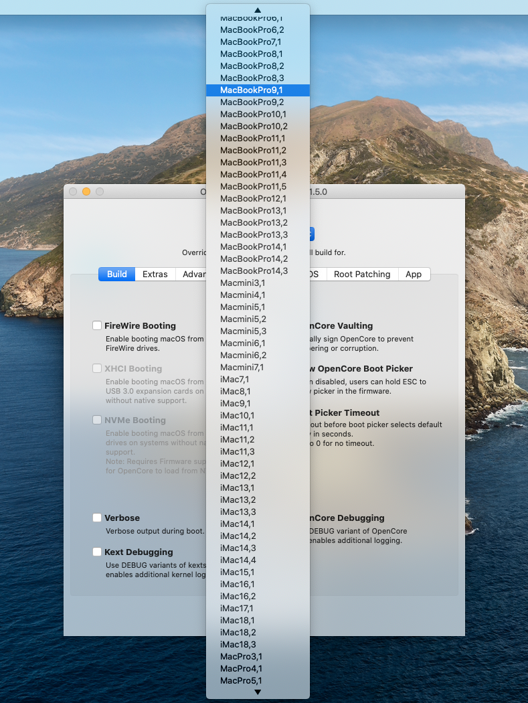
Task: Select iMac12,1 entry
Action: click(x=258, y=463)
